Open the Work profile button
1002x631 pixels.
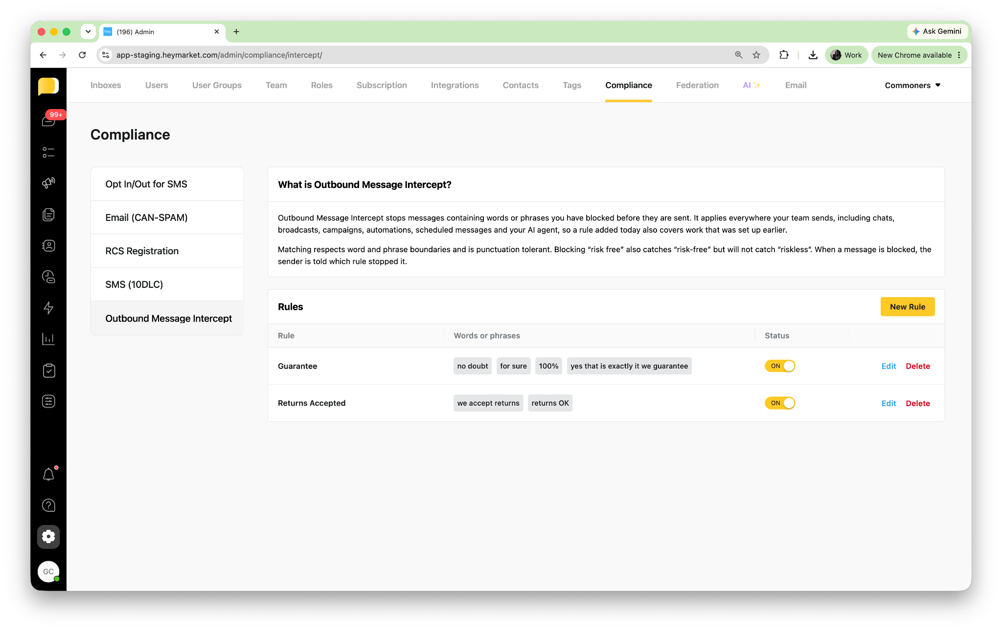(847, 55)
